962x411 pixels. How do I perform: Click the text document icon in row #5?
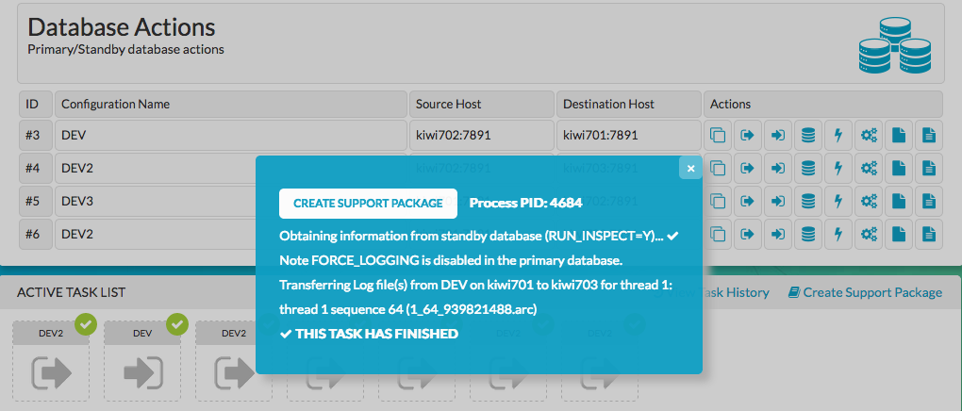pos(929,201)
